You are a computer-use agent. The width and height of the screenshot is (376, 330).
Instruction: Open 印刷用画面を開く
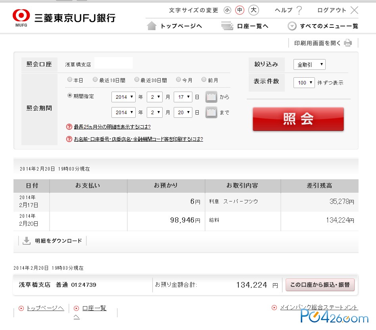(x=317, y=43)
